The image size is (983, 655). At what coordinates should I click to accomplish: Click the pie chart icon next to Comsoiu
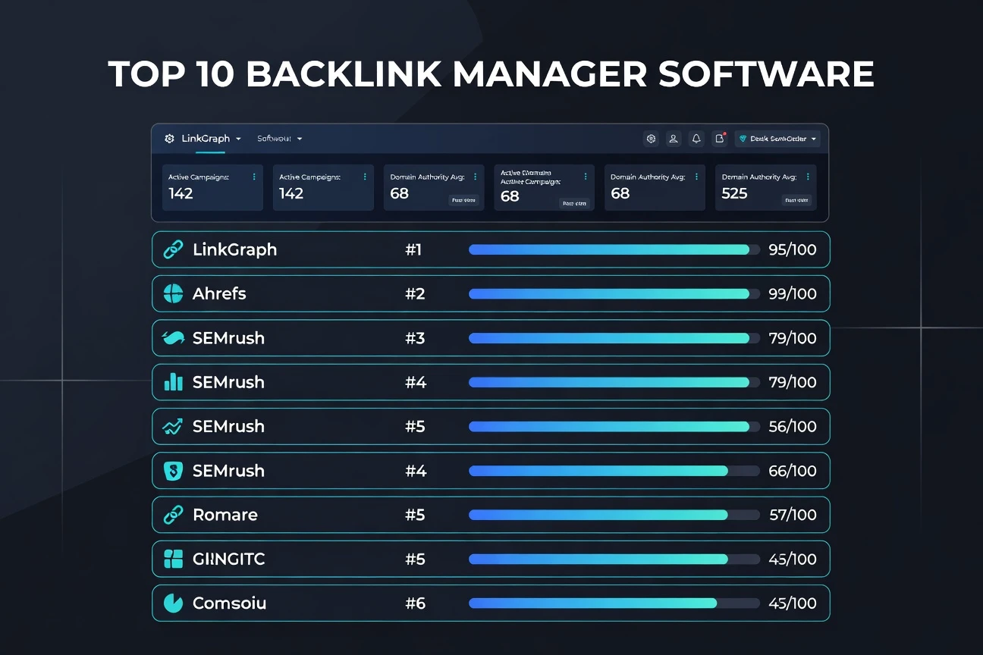coord(173,603)
